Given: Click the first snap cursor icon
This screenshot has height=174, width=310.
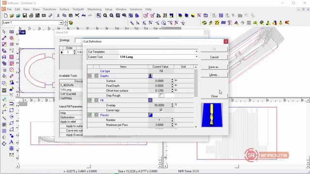Looking at the screenshot, I should [132, 23].
